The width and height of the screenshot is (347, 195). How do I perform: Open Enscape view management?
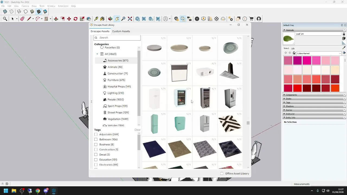pyautogui.click(x=189, y=19)
